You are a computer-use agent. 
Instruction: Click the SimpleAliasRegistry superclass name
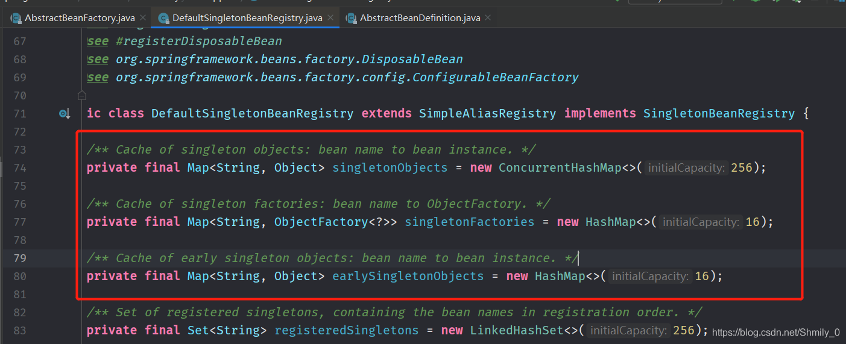[487, 113]
